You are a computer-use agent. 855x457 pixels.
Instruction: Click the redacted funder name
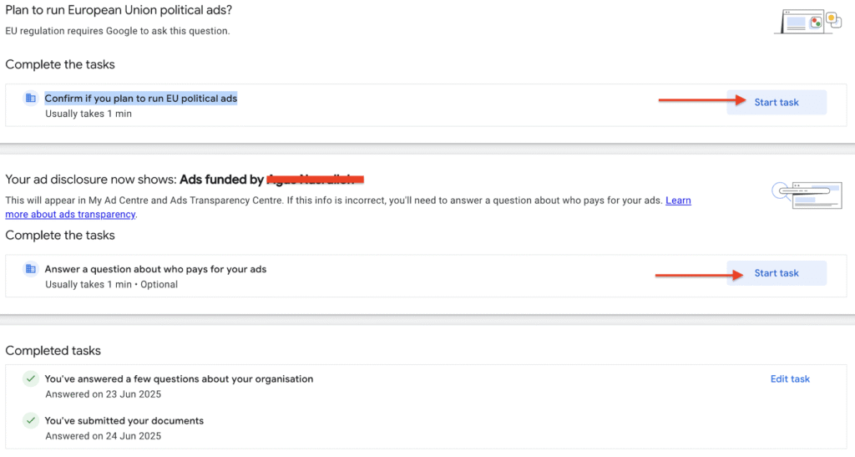click(x=316, y=180)
